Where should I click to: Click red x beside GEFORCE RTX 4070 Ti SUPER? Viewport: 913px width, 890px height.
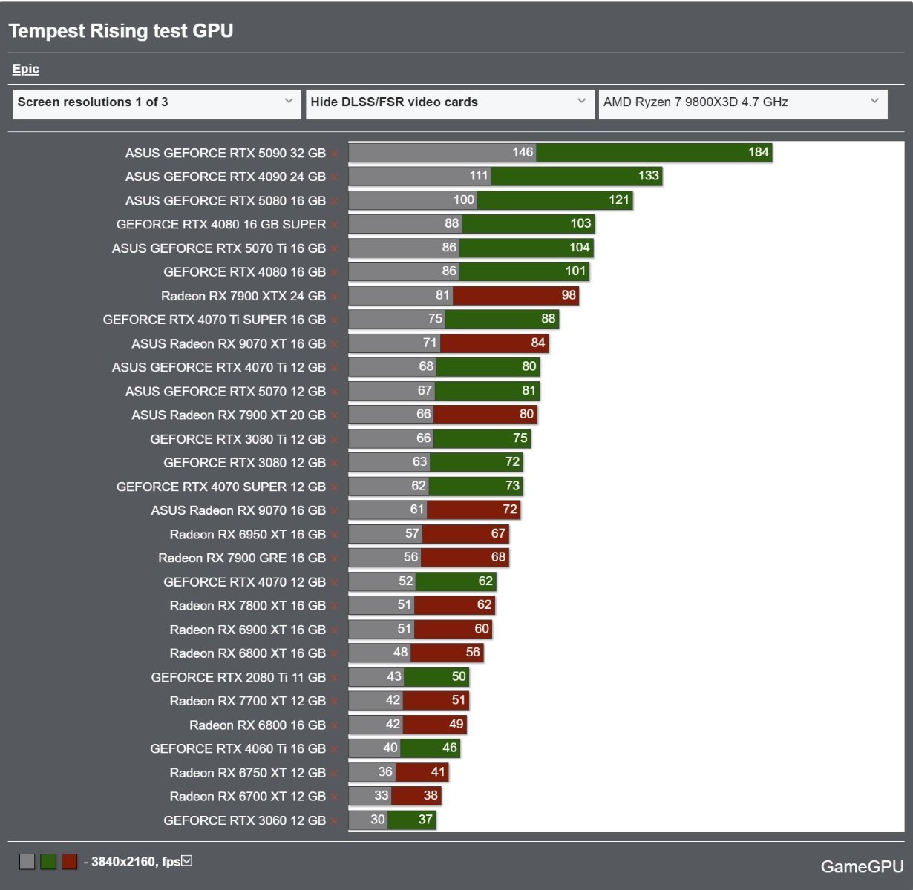coord(335,320)
